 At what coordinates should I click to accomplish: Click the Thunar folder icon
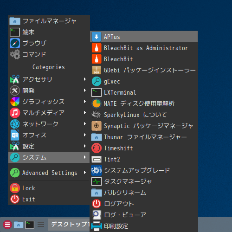97,137
